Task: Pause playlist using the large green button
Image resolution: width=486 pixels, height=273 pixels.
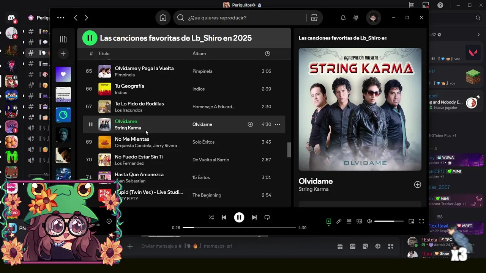Action: pyautogui.click(x=90, y=38)
